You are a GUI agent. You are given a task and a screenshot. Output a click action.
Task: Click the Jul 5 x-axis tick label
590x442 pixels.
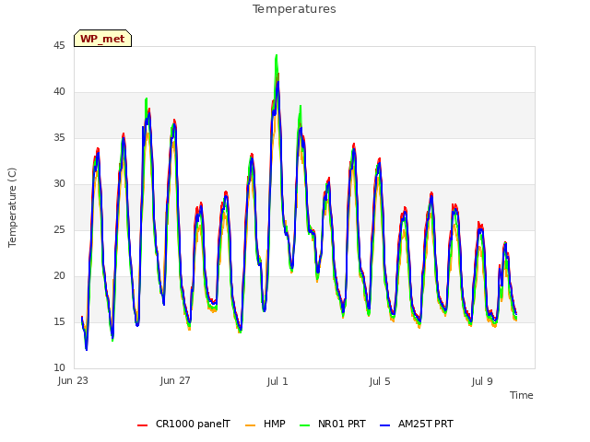380,382
